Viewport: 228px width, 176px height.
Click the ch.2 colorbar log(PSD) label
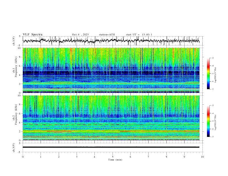(x=215, y=122)
